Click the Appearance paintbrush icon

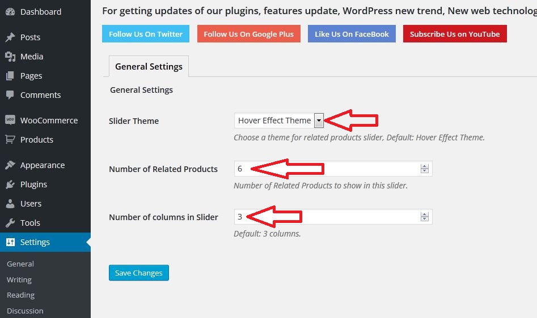pyautogui.click(x=10, y=165)
